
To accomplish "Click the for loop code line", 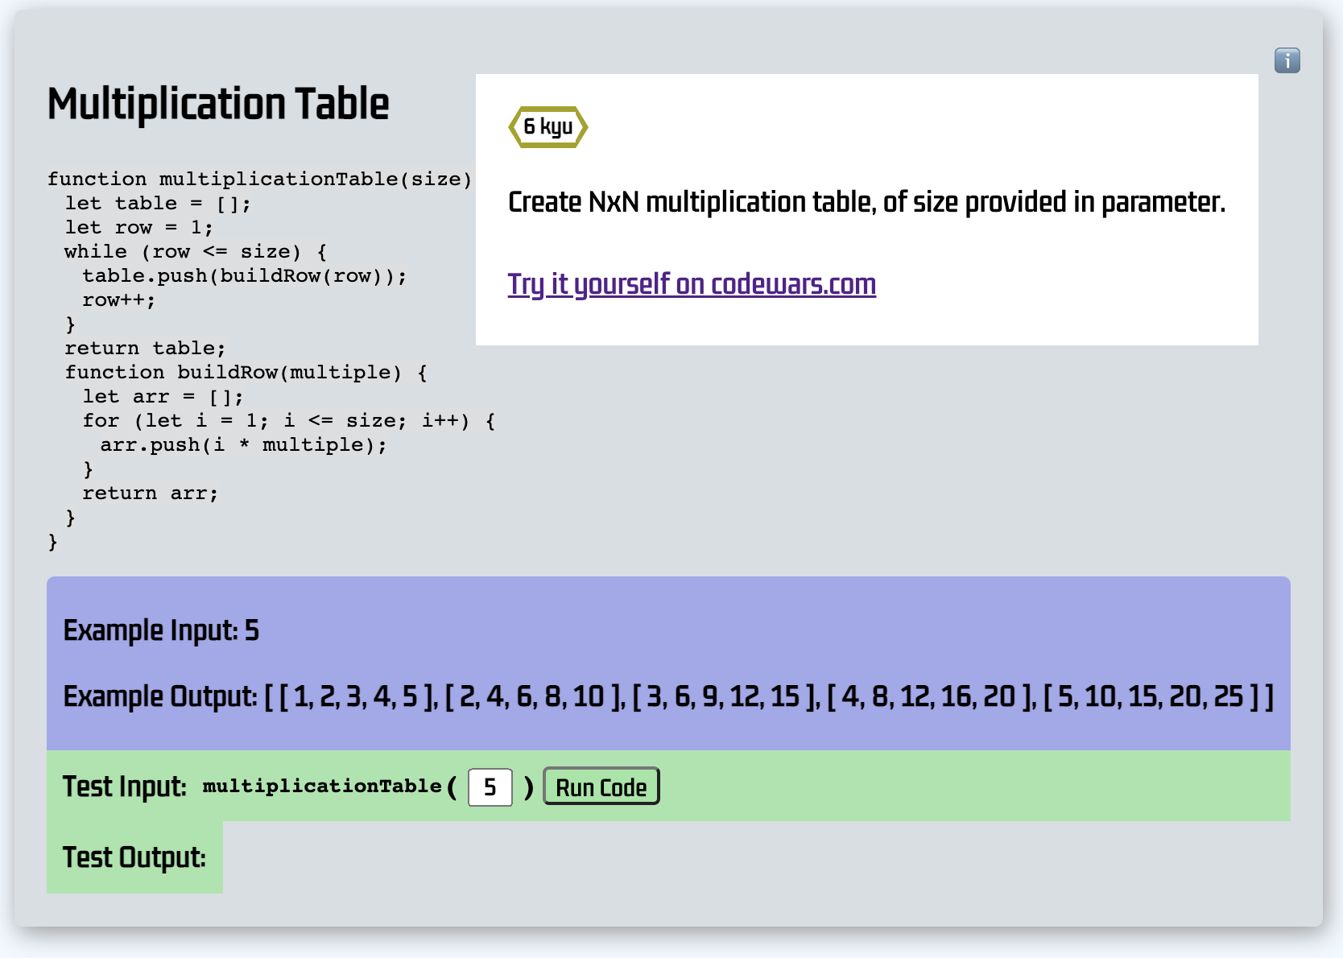I will [289, 421].
